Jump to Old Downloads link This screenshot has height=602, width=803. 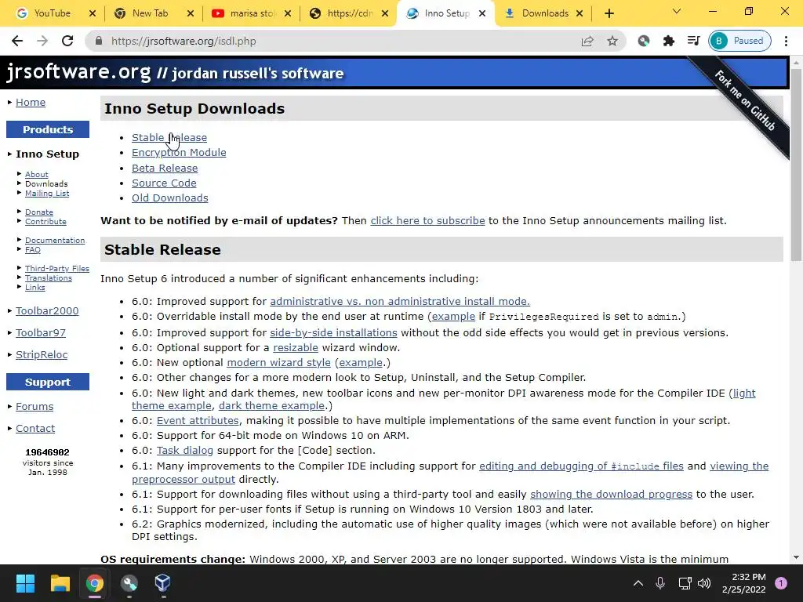[169, 198]
